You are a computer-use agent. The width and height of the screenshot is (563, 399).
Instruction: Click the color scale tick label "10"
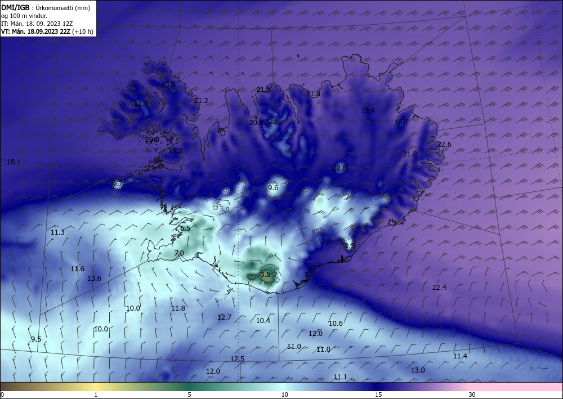[284, 394]
